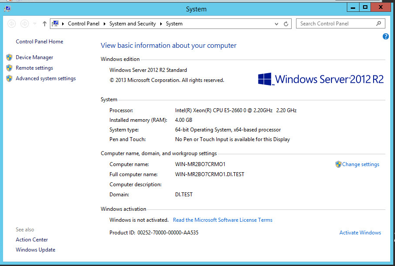Open Device Manager from the left pane

pyautogui.click(x=34, y=57)
